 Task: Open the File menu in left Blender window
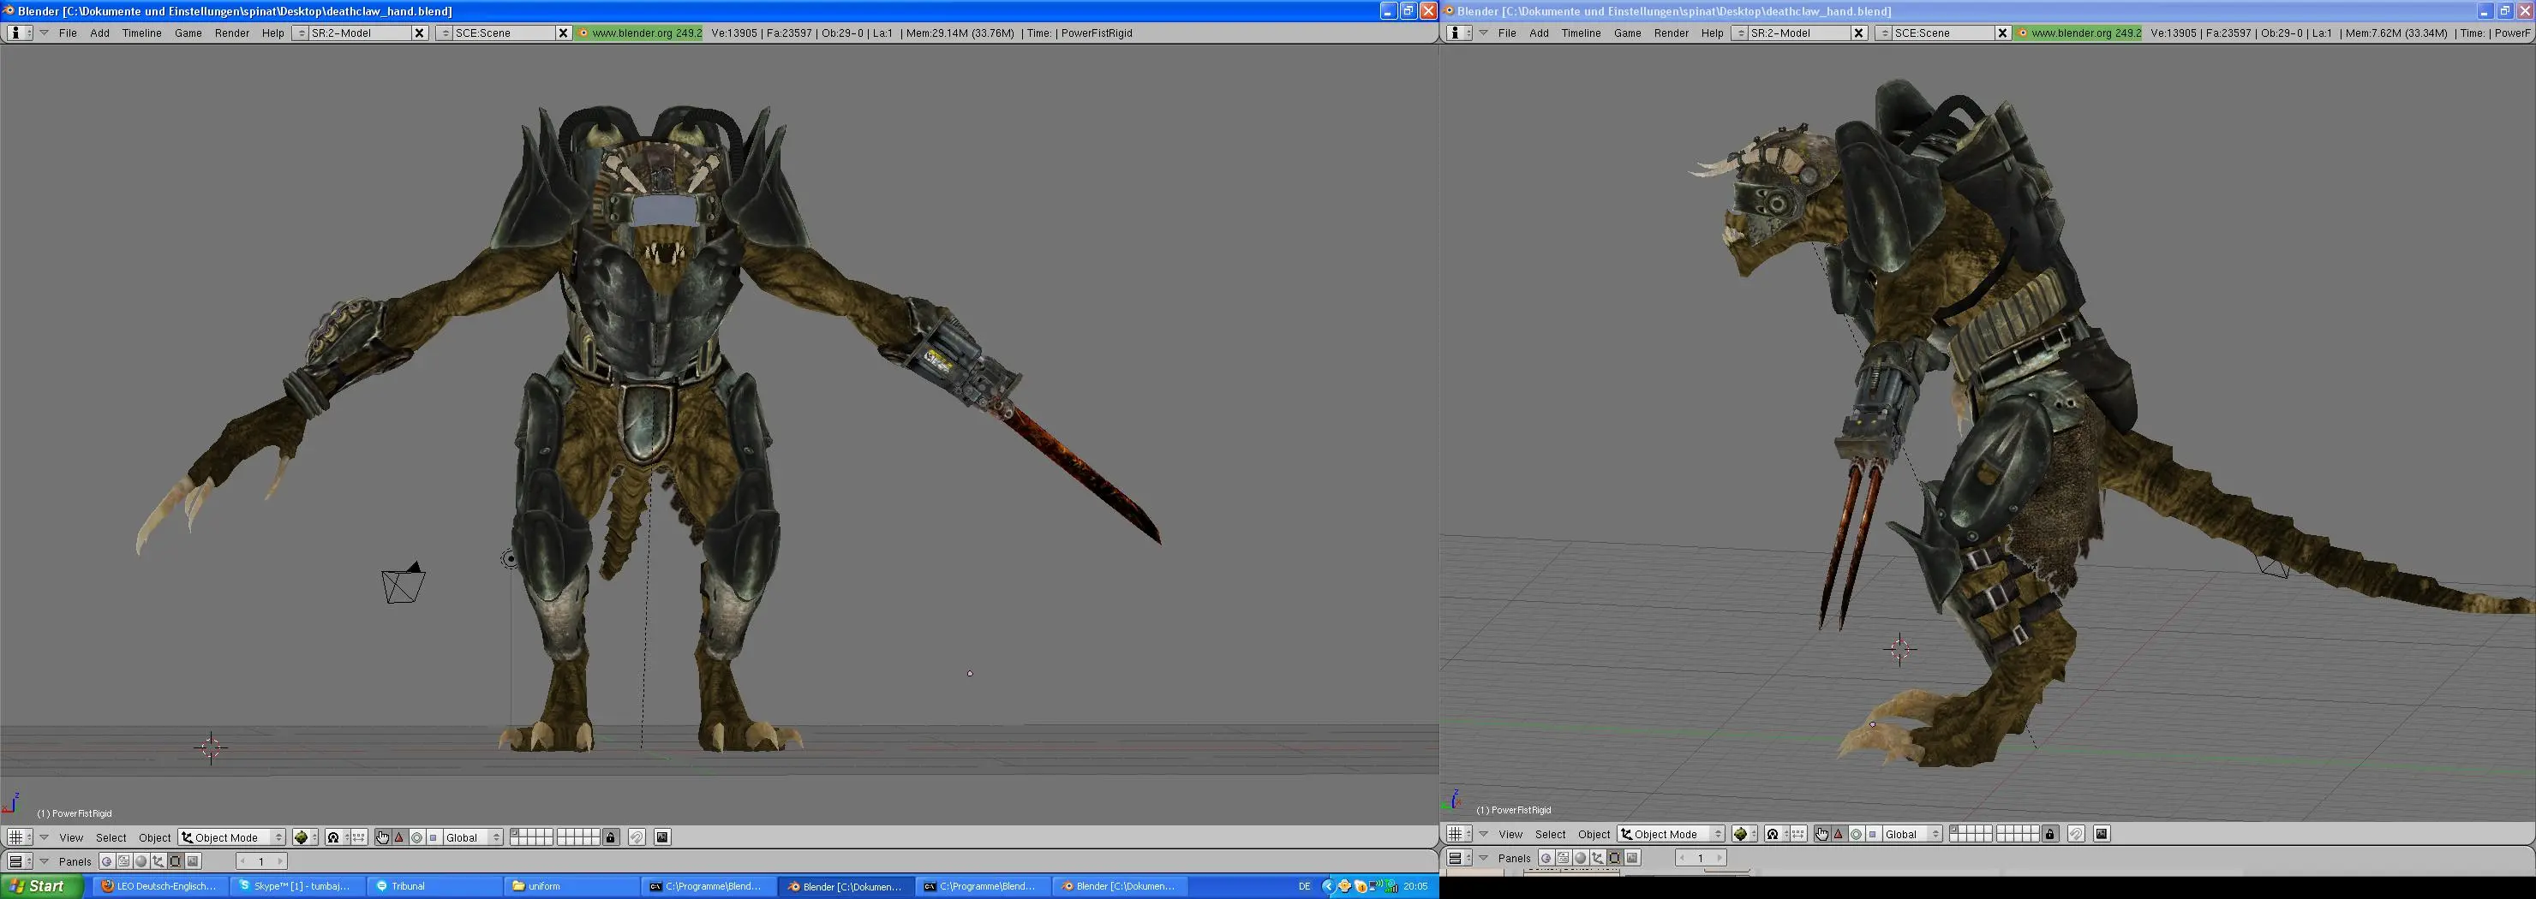coord(68,33)
